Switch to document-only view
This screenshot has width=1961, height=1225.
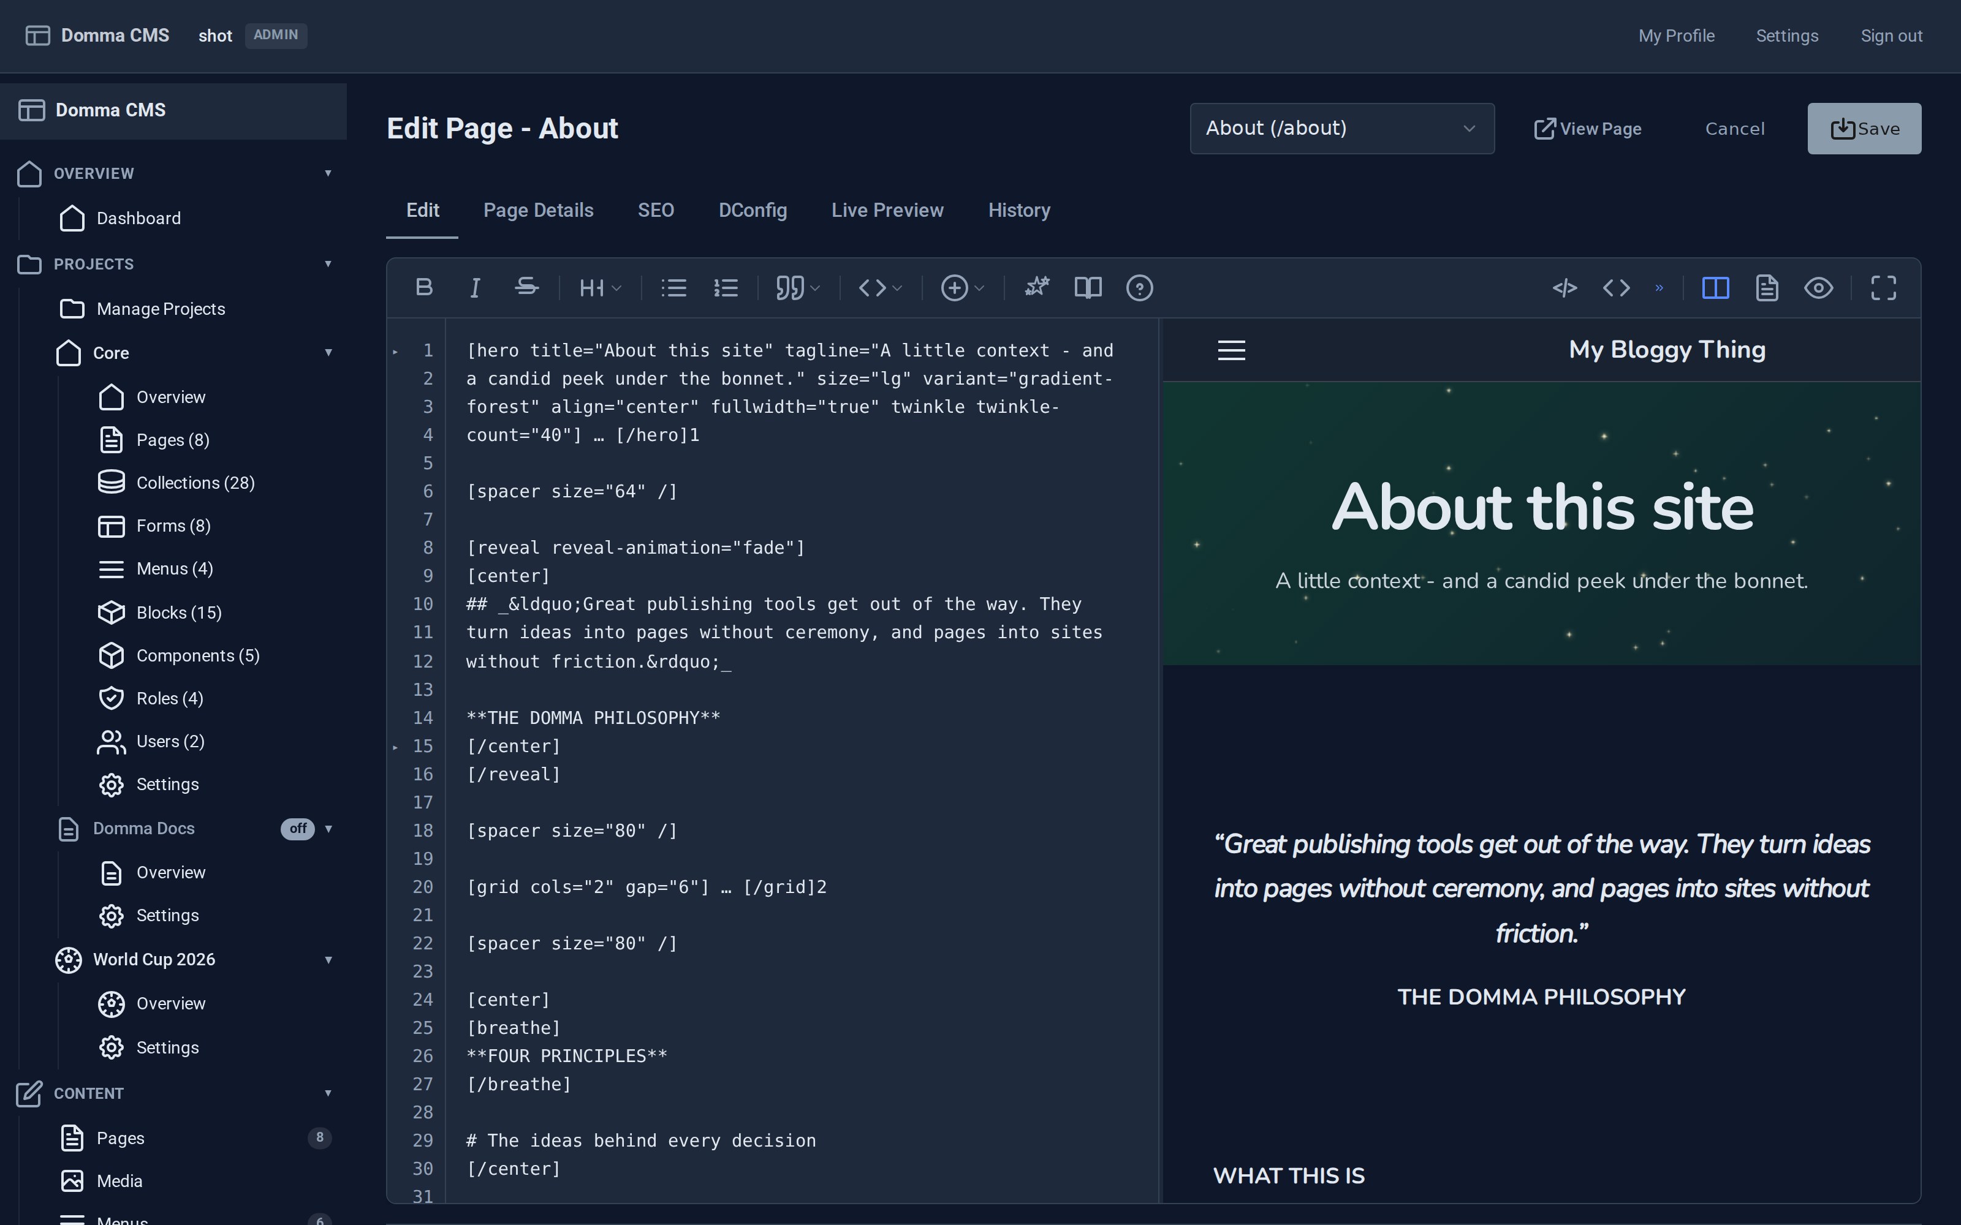(1767, 288)
